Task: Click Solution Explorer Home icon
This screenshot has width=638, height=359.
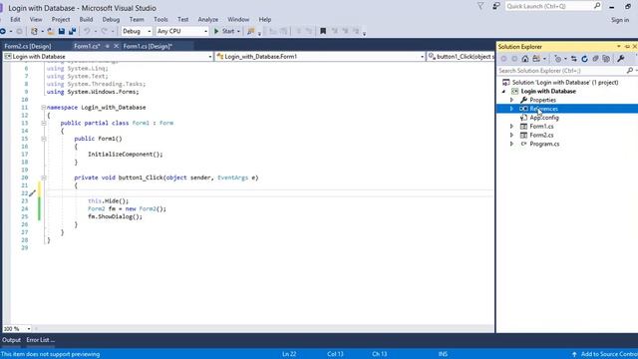Action: coord(525,59)
